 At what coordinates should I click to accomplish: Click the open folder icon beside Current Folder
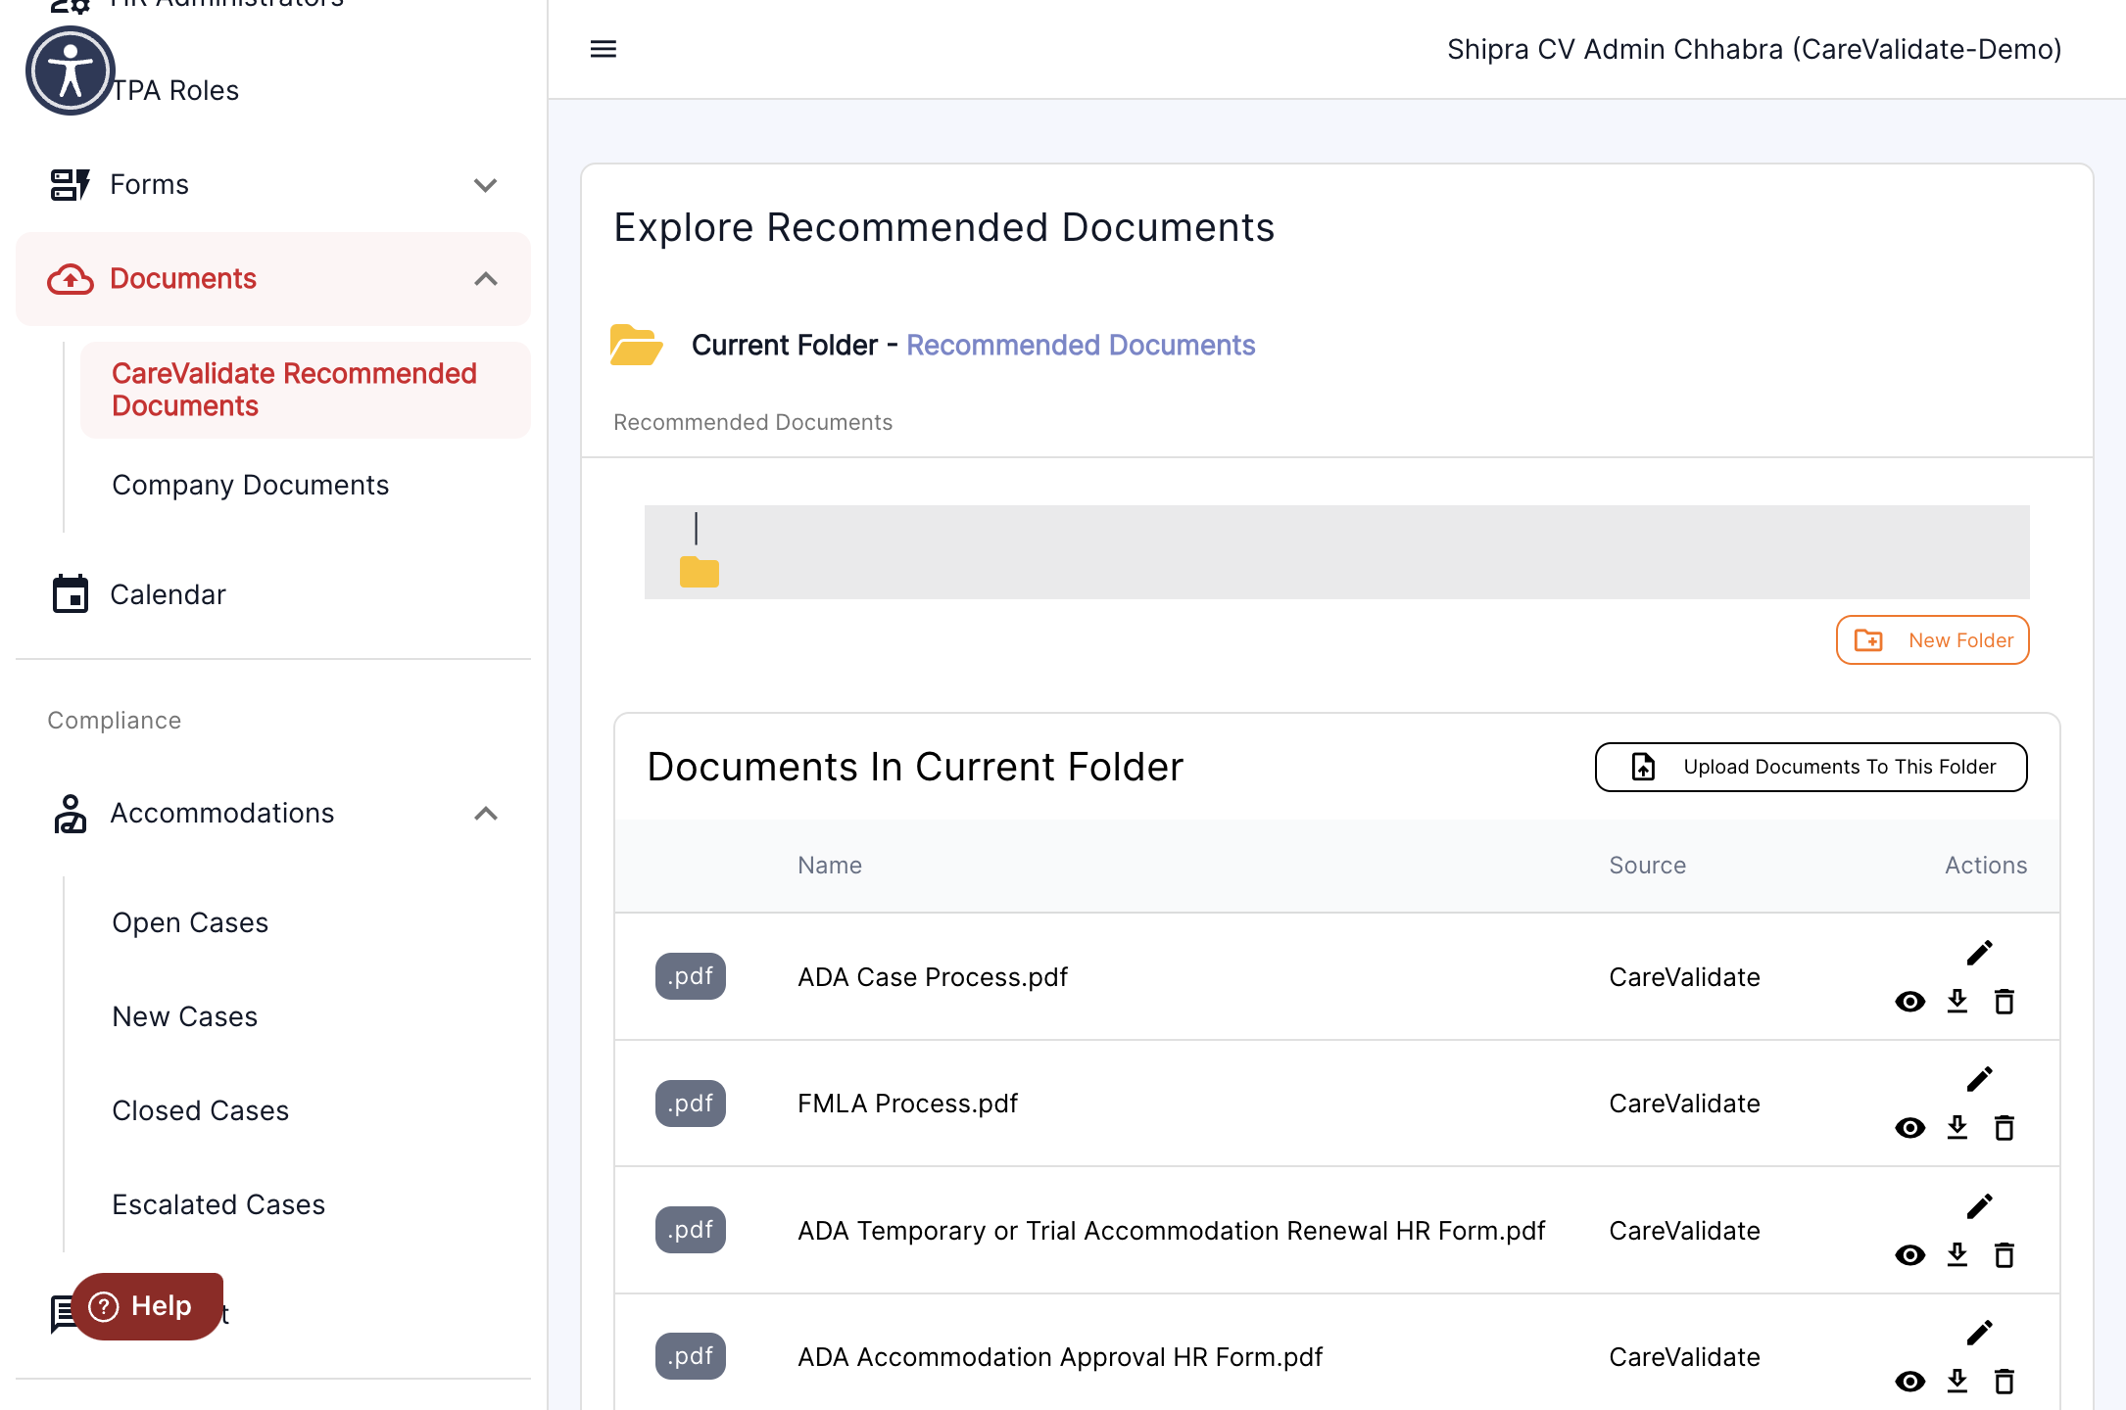tap(636, 345)
